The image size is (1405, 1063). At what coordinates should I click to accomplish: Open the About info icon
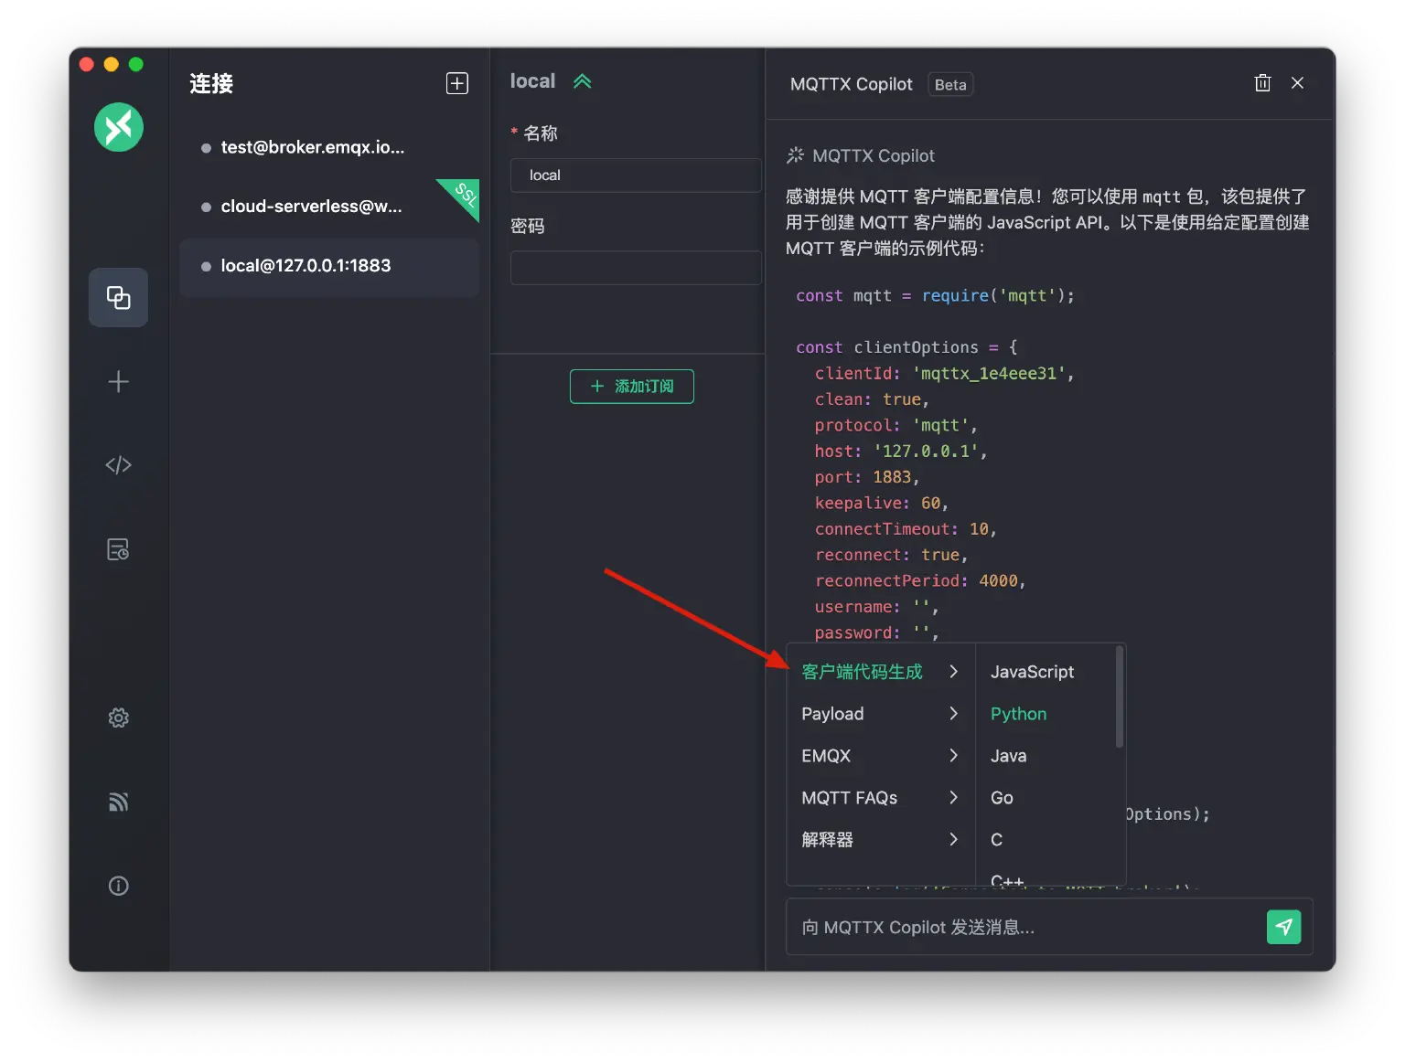coord(118,885)
